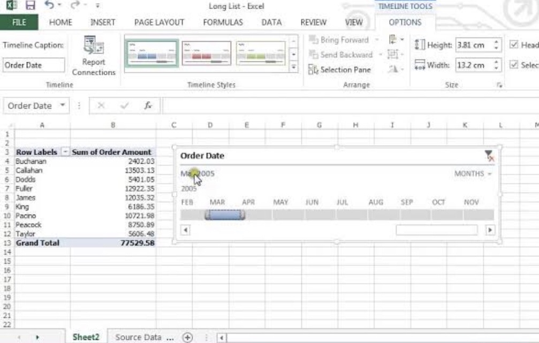Expand the Timeline Styles gallery
Viewport: 539px width, 343px height.
click(293, 67)
